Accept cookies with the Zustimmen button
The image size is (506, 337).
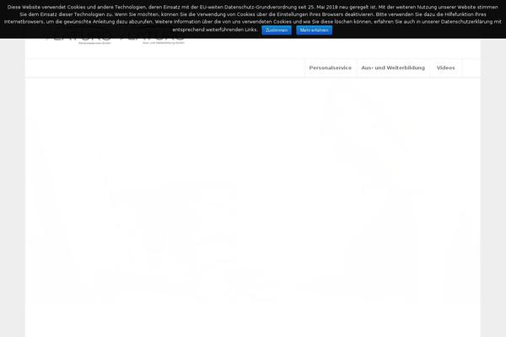tap(277, 30)
